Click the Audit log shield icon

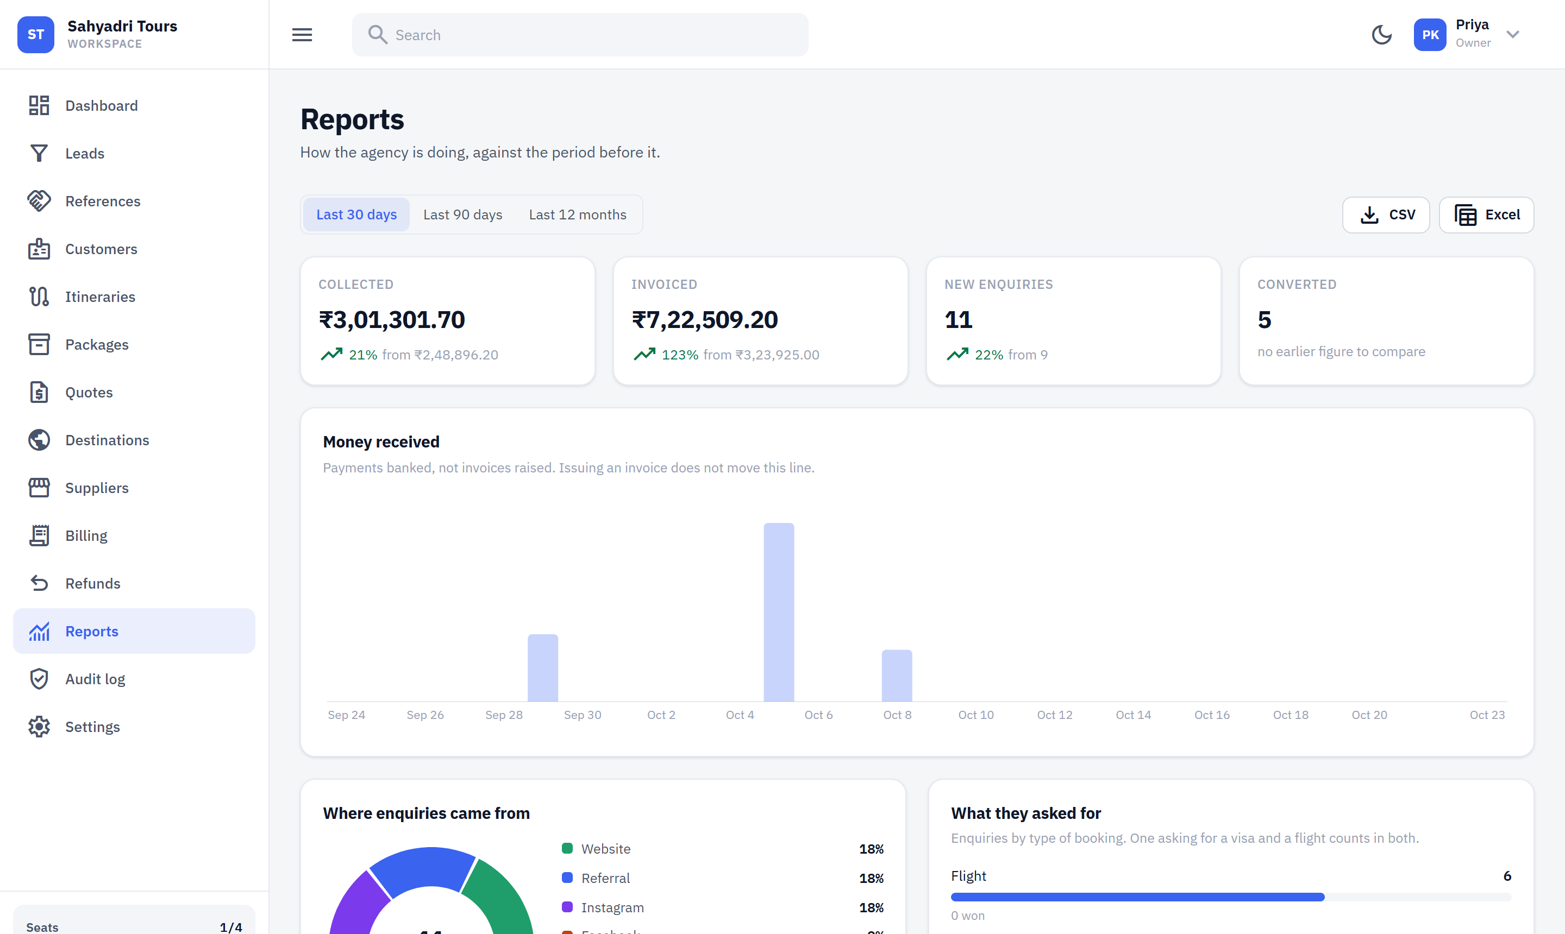pos(39,679)
